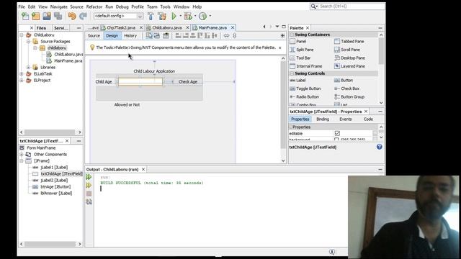Click Re-run with Different Parameters icon in Output
Viewport: 461px width, 259px height.
coord(89,186)
